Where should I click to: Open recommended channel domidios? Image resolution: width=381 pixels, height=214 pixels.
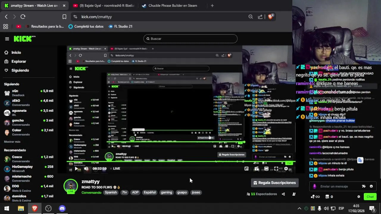pos(29,198)
